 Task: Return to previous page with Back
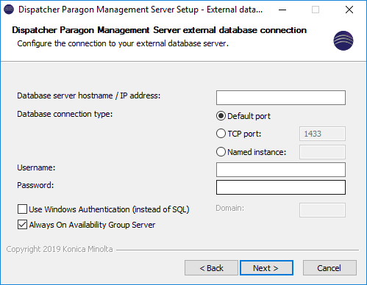(x=211, y=268)
